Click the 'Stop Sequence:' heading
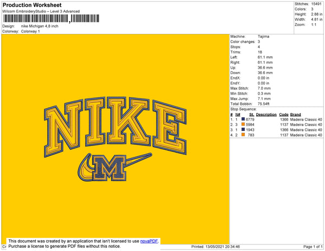Screen dimensions: 325x251 point(243,109)
